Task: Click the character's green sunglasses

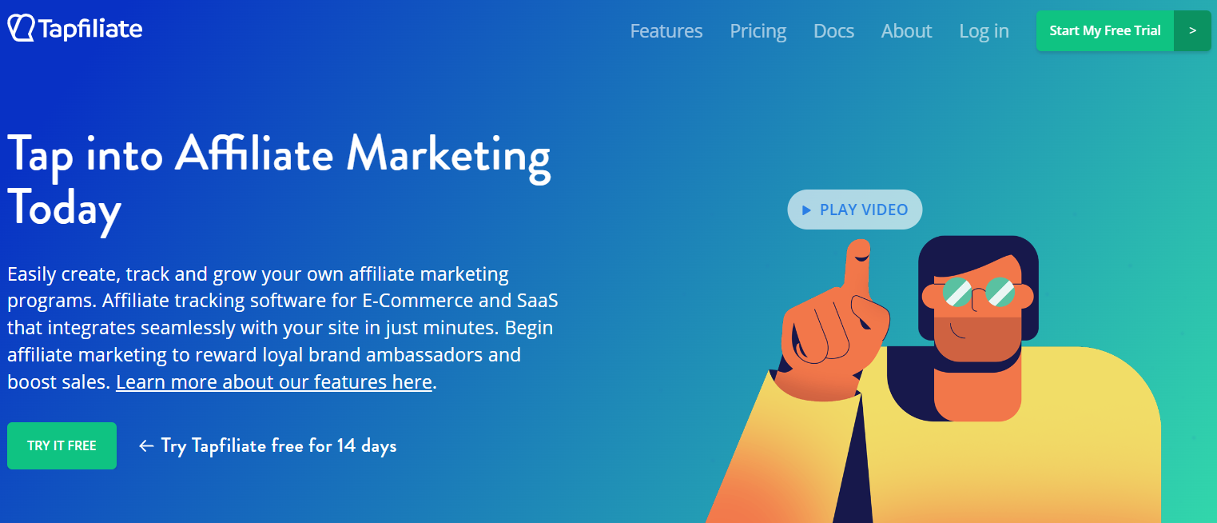Action: coord(978,292)
